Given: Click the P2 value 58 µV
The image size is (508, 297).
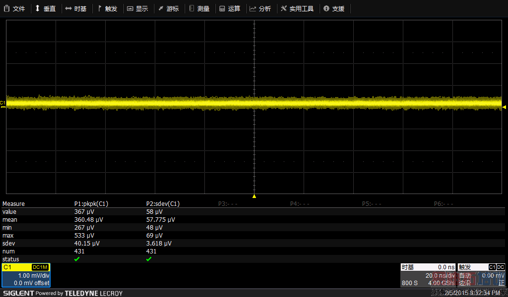Looking at the screenshot, I should tap(155, 212).
